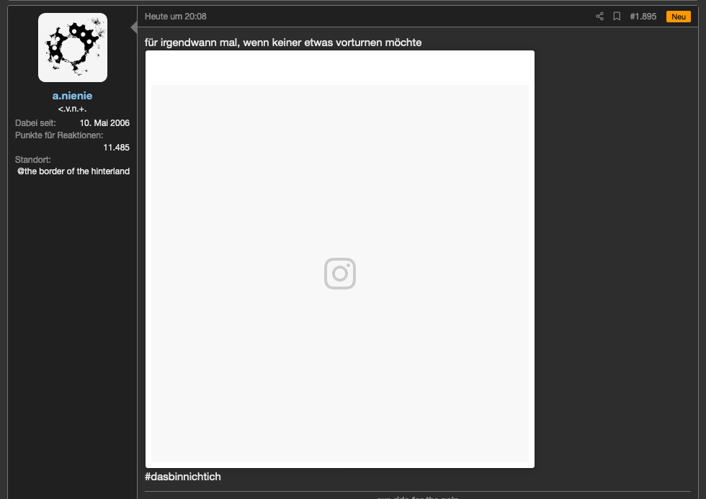Click the location "@the border of the hinterland"

point(73,171)
